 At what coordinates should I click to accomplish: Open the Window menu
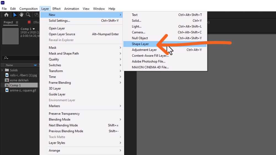point(99,9)
